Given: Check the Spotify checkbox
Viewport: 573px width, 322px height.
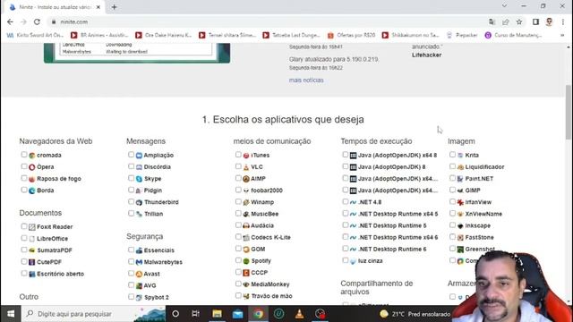Looking at the screenshot, I should coord(238,260).
